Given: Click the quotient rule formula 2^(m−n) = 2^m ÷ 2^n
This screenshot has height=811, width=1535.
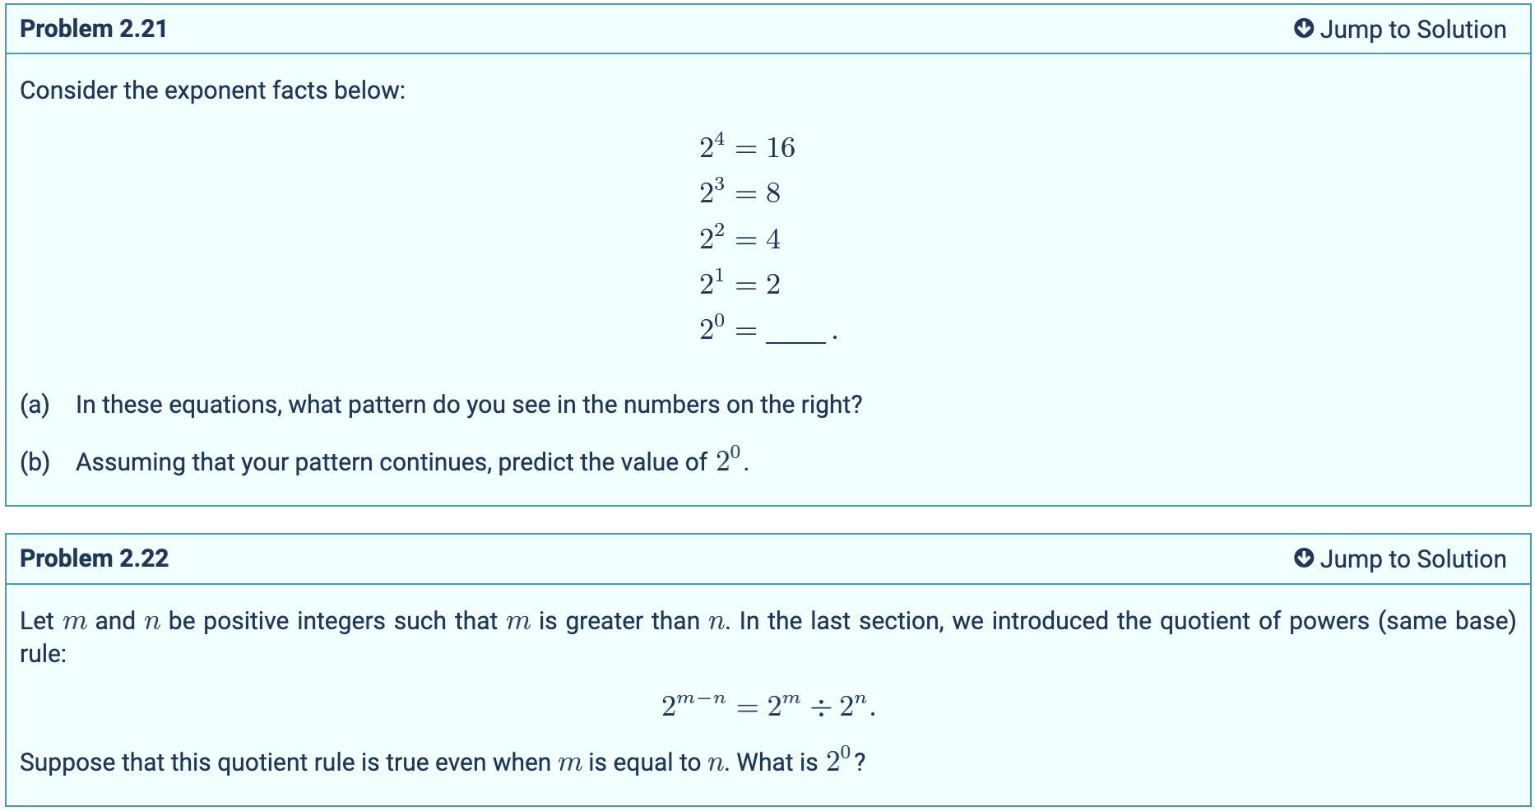Looking at the screenshot, I should tap(767, 706).
